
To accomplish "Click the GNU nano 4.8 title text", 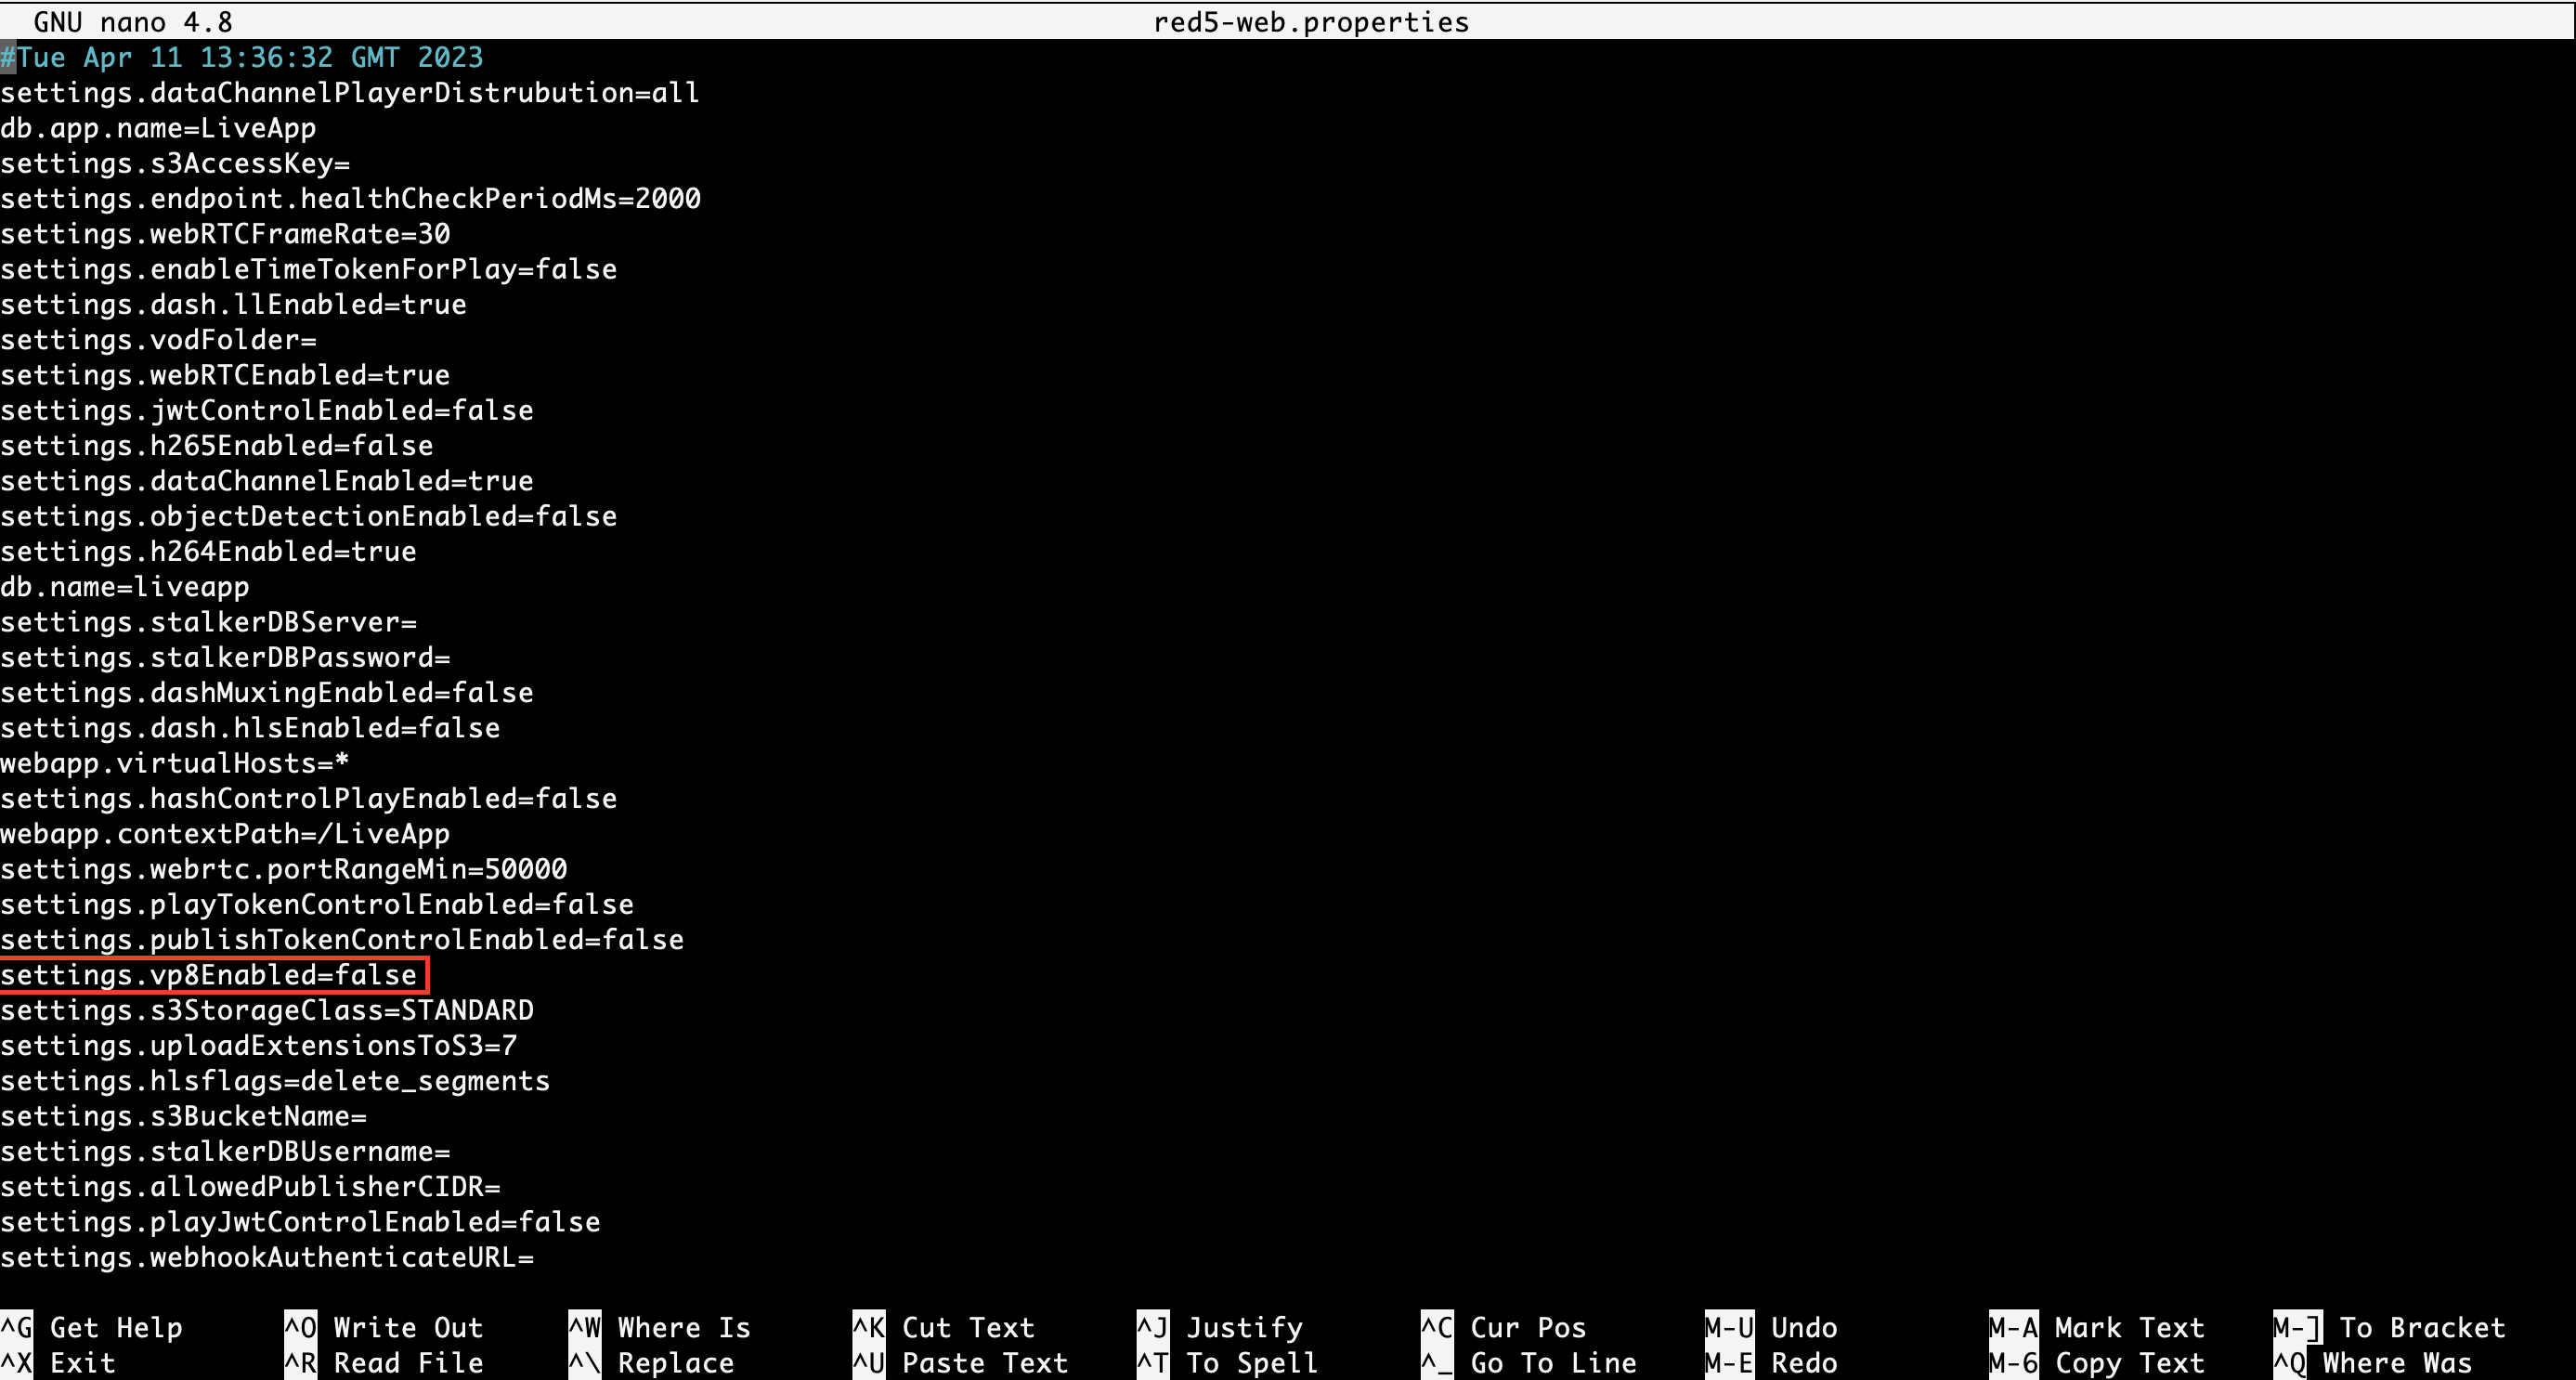I will point(133,22).
